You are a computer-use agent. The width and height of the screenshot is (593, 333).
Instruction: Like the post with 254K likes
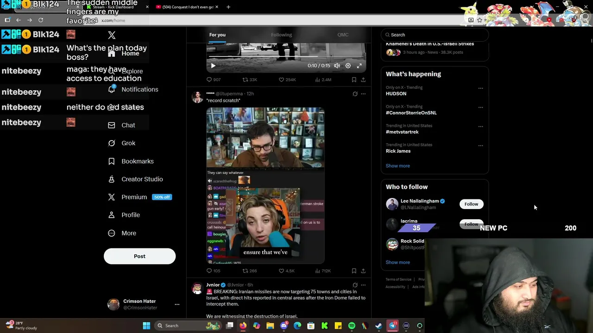[x=287, y=80]
